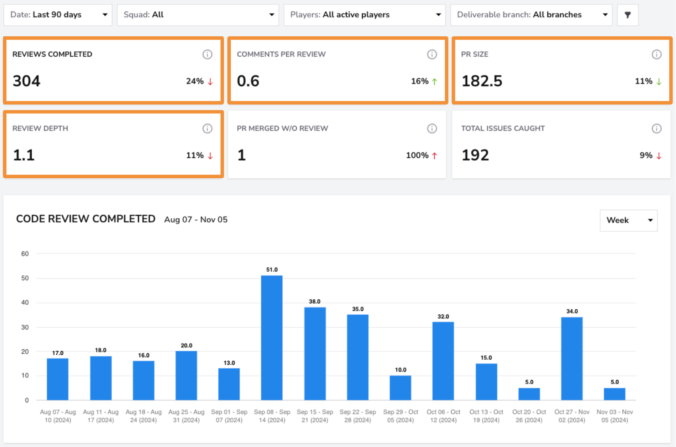Show Total Issues Caught info icon
The height and width of the screenshot is (447, 676).
click(x=656, y=128)
